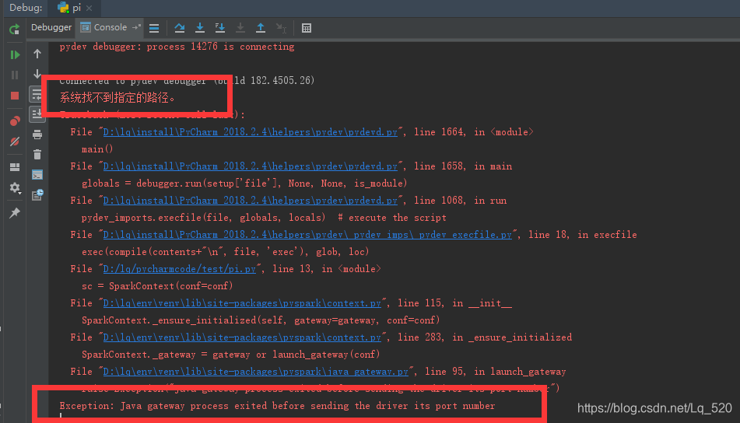Click 'pydev debugger: process 14276 is connecting'
Image resolution: width=740 pixels, height=423 pixels.
click(x=177, y=47)
